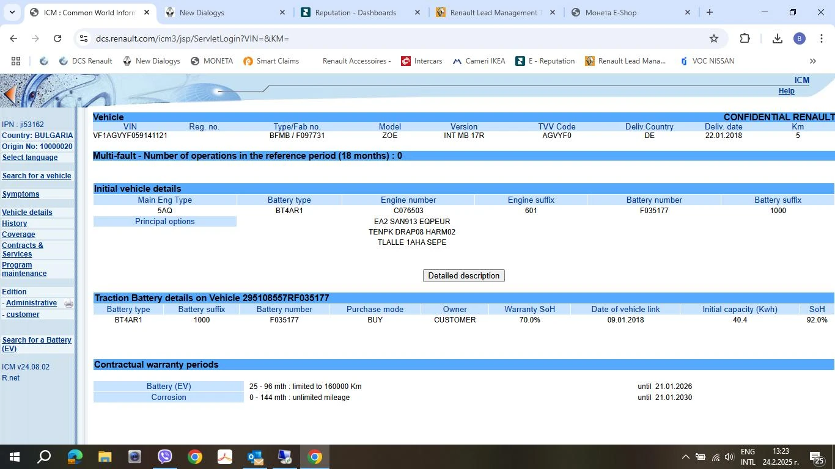Open the Intercars bookmark
The image size is (835, 469).
click(x=421, y=61)
